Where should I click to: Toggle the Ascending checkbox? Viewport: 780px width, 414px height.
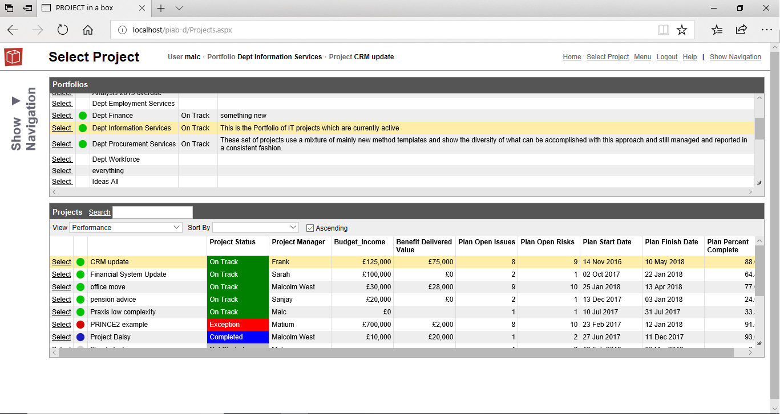click(x=310, y=228)
